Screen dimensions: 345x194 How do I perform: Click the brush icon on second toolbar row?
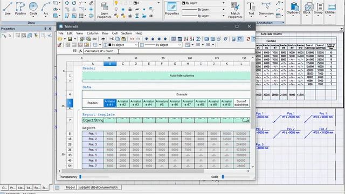pos(60,45)
